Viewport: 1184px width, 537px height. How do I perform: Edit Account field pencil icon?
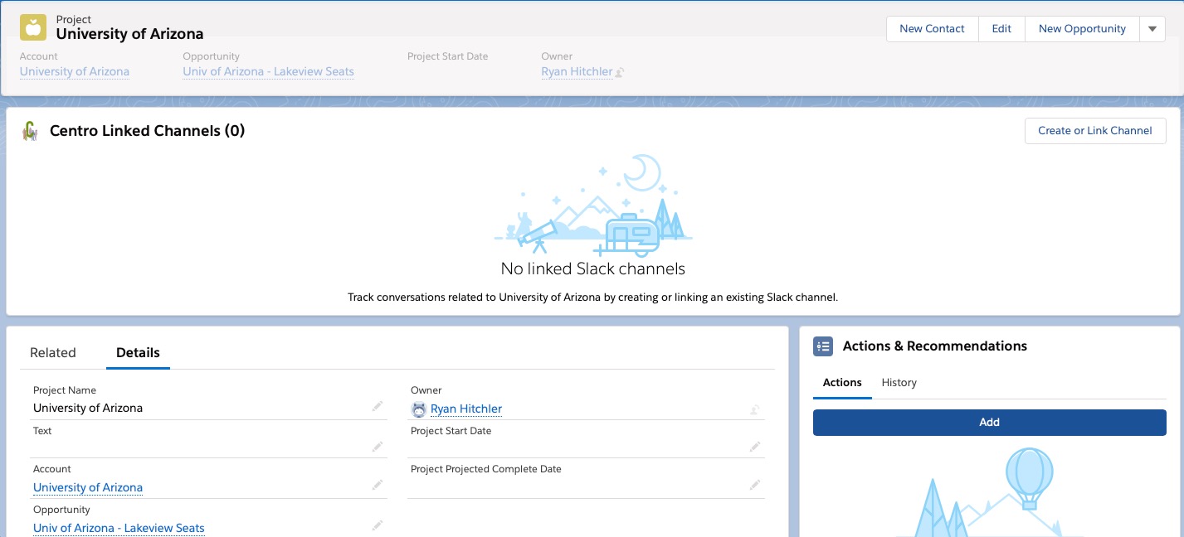(378, 486)
